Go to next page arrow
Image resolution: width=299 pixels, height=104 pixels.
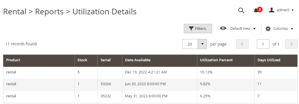[291, 44]
